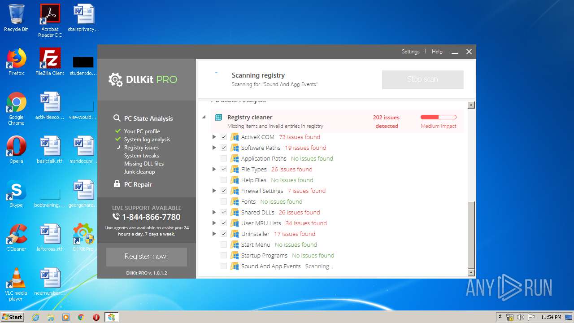Collapse the Registry cleaner section
The height and width of the screenshot is (323, 574).
click(204, 117)
